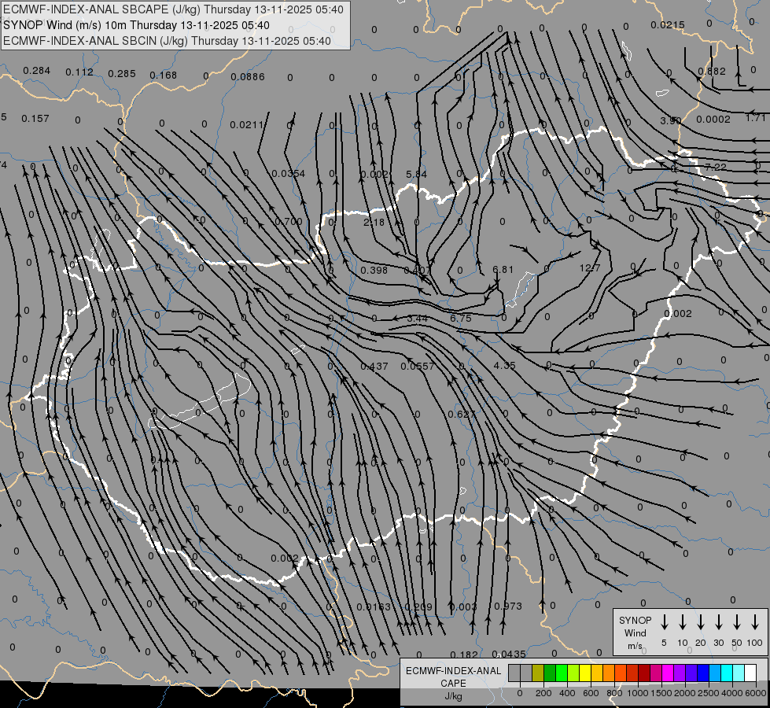
Task: Click the 12.7 value on the map
Action: [589, 267]
